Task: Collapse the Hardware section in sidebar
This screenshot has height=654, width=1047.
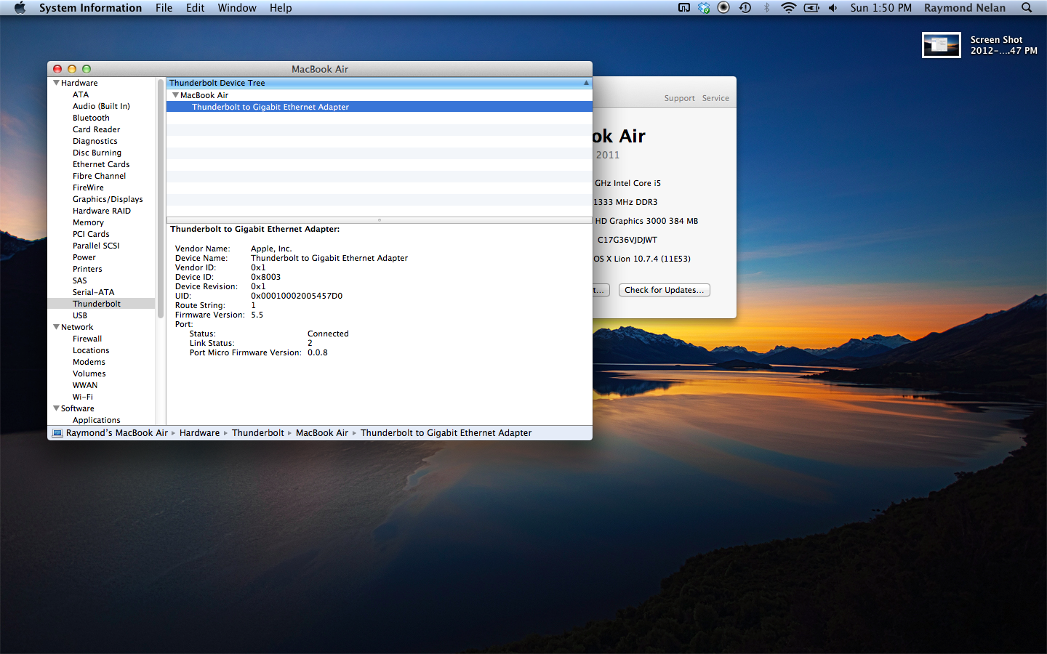Action: pyautogui.click(x=56, y=83)
